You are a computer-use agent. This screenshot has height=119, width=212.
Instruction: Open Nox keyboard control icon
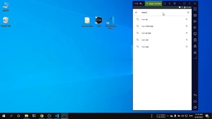click(x=195, y=15)
